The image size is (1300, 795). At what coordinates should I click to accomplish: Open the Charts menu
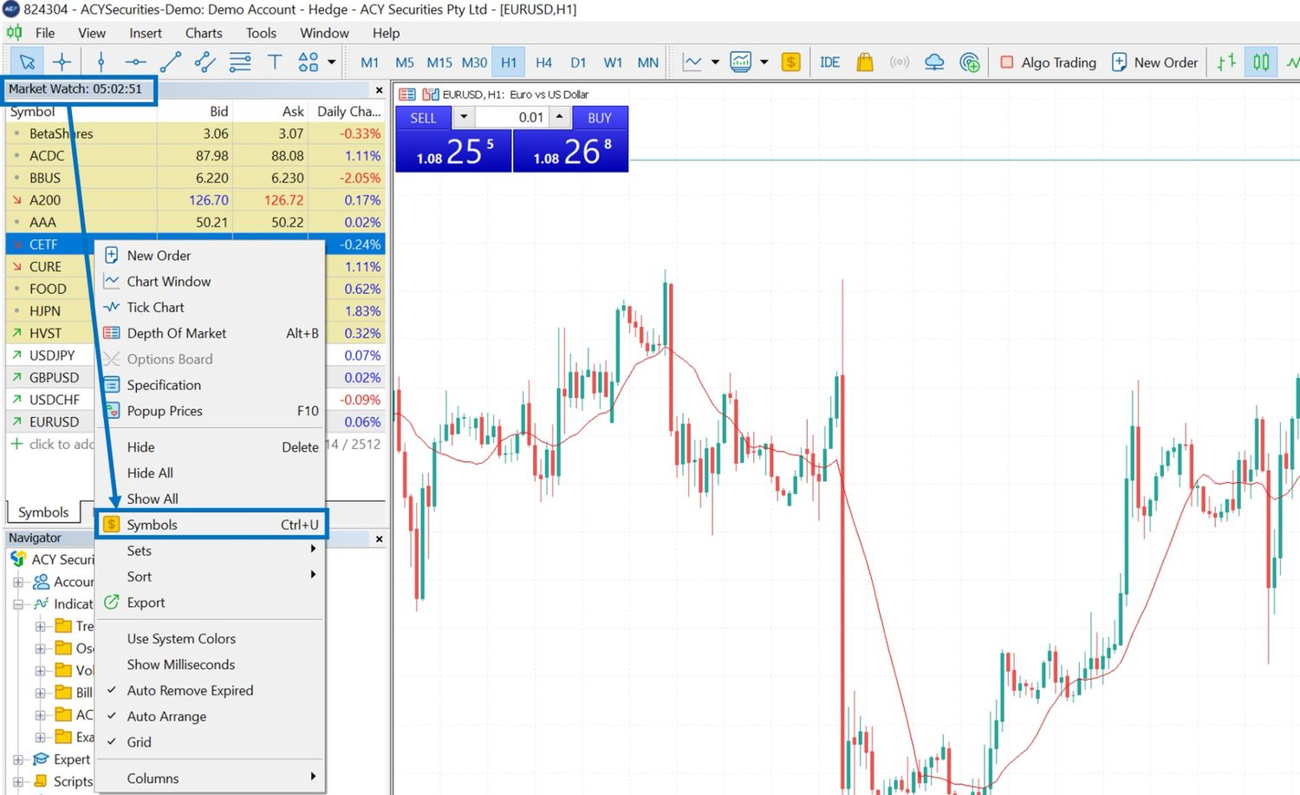(204, 33)
